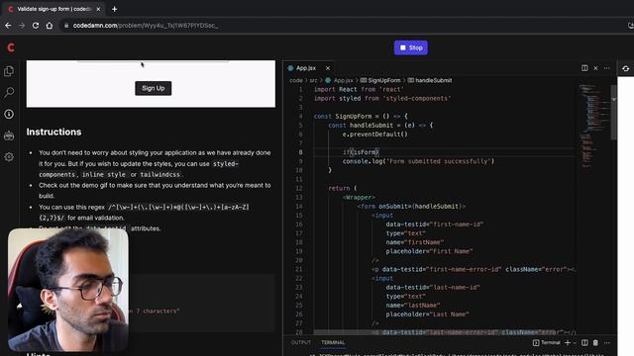Screen dimensions: 634x356
Task: Open the editor more actions ellipsis
Action: coord(607,68)
